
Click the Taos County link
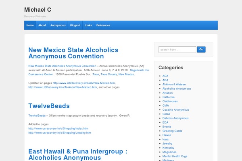pyautogui.click(x=108, y=74)
